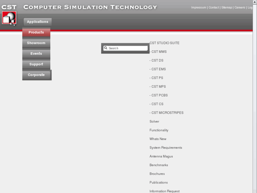This screenshot has width=257, height=193.
Task: Click the magnifier icon in search box
Action: (x=106, y=48)
